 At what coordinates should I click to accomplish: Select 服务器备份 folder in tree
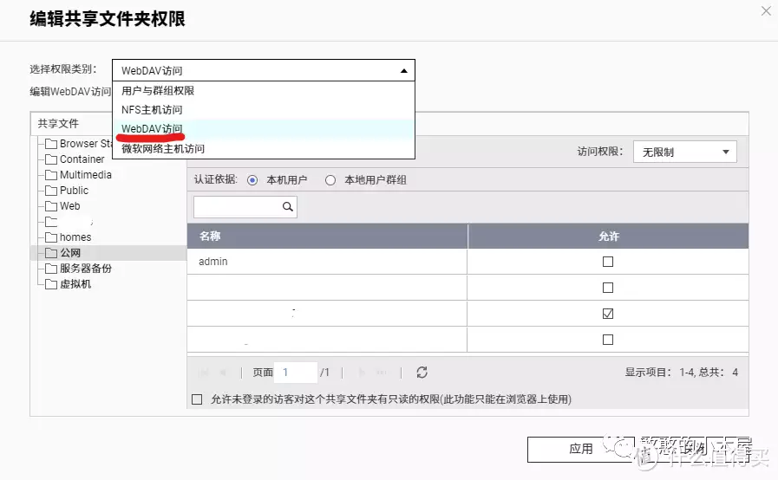(86, 269)
